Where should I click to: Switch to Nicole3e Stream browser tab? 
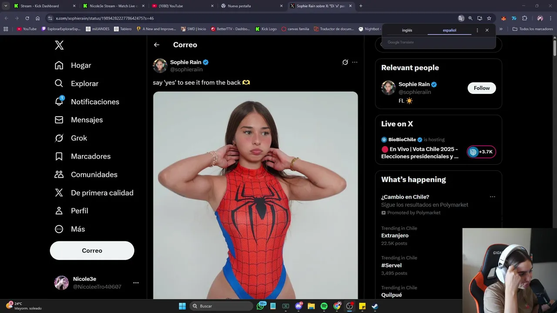click(113, 6)
